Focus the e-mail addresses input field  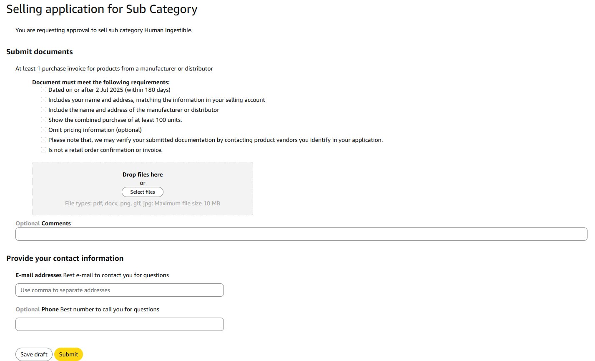tap(119, 290)
